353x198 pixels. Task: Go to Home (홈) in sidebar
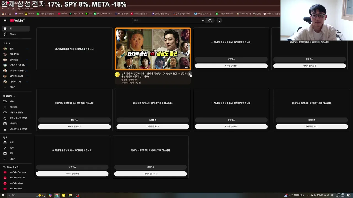(x=15, y=29)
